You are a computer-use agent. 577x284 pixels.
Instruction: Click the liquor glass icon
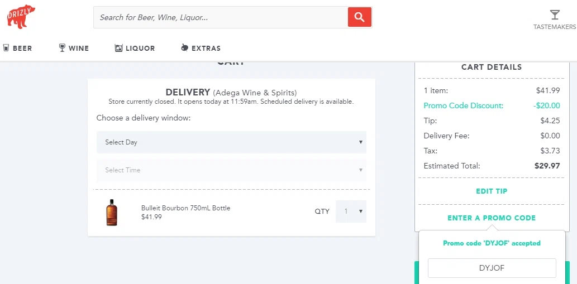pos(118,48)
